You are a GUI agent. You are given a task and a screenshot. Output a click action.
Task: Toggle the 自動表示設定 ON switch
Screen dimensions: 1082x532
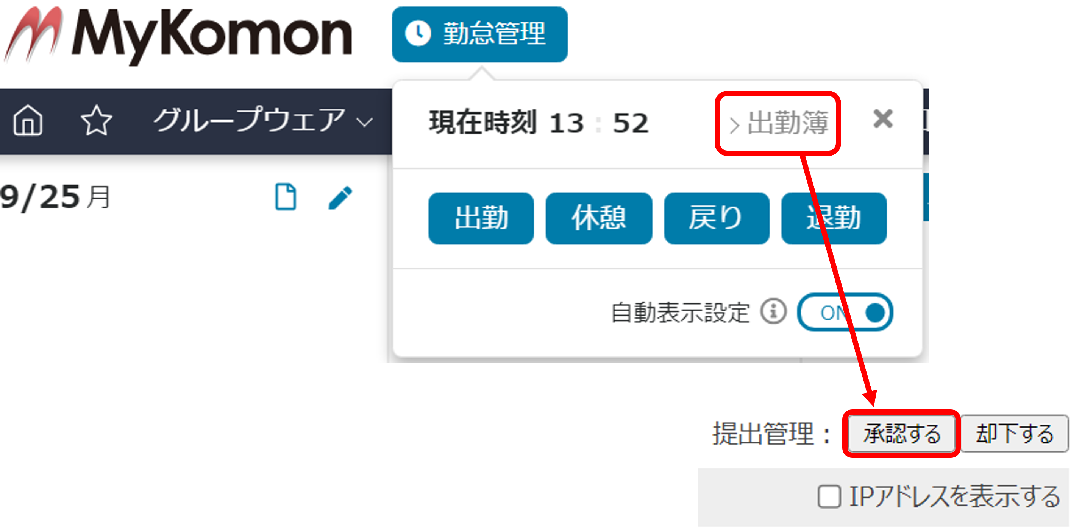pos(845,312)
